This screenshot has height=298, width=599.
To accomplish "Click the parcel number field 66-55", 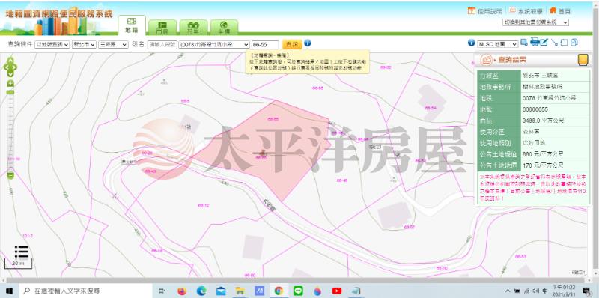I will pos(265,45).
